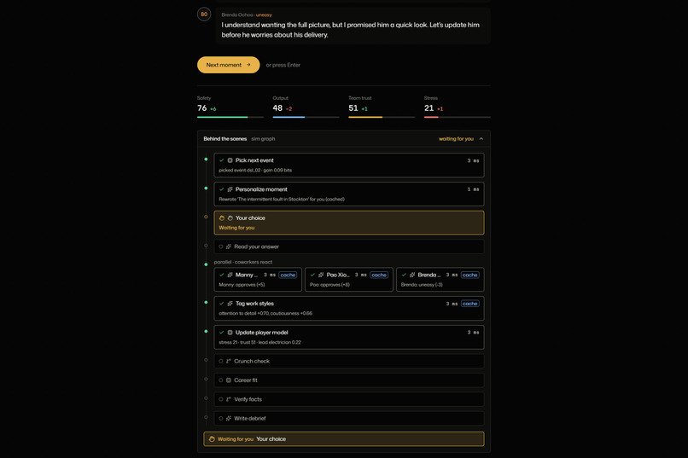Click the Safety progress bar

[230, 117]
